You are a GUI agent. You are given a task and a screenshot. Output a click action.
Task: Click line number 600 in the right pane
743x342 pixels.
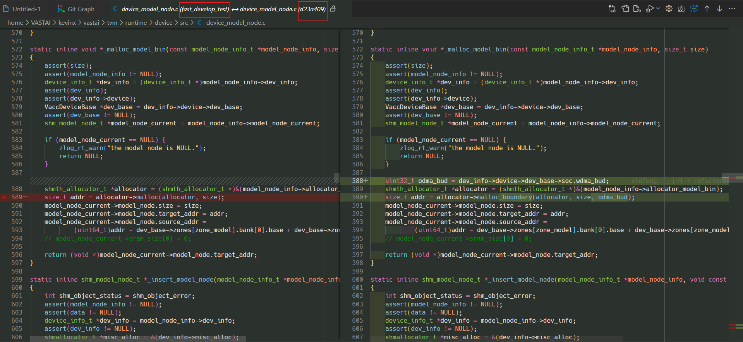pyautogui.click(x=357, y=280)
